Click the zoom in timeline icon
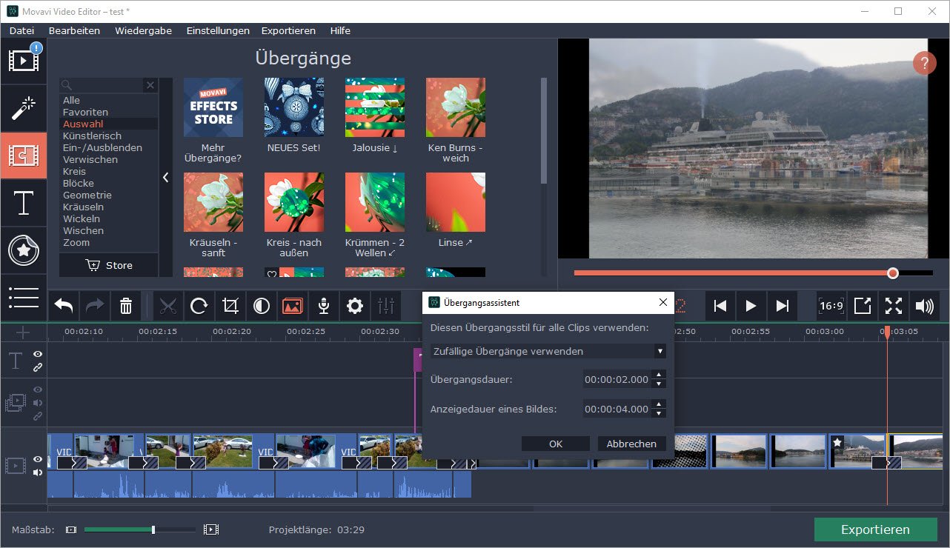Screen dimensions: 950x548 pyautogui.click(x=211, y=529)
